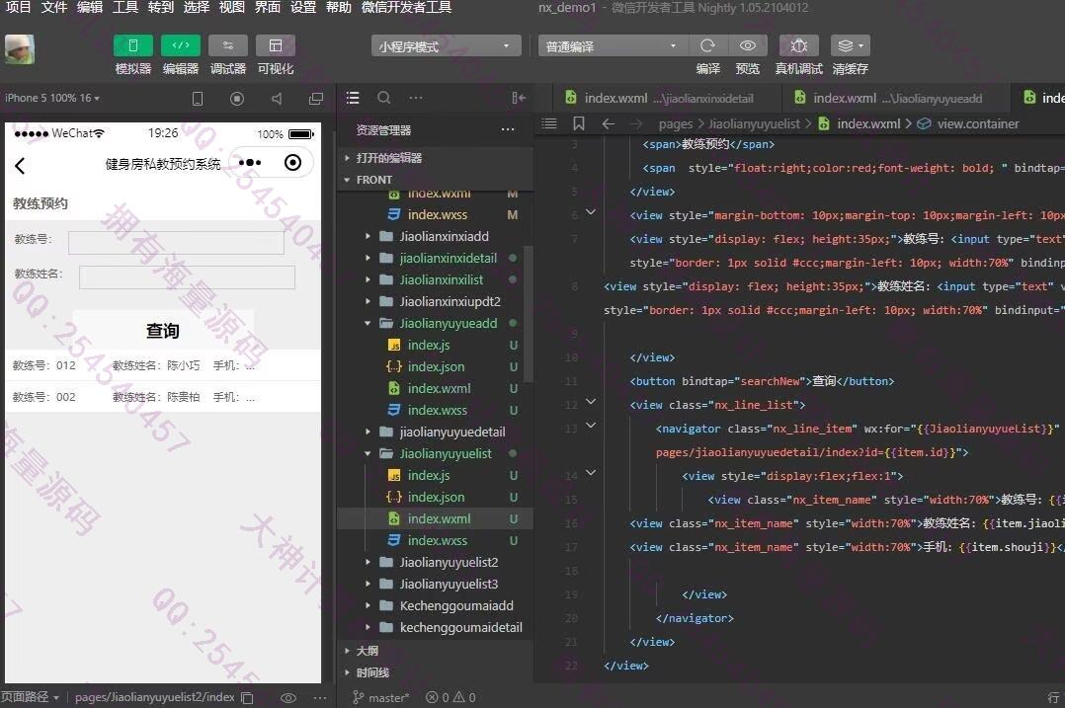Screen dimensions: 1065x708
Task: Open the iPhone 5 device selector dropdown
Action: click(x=52, y=98)
